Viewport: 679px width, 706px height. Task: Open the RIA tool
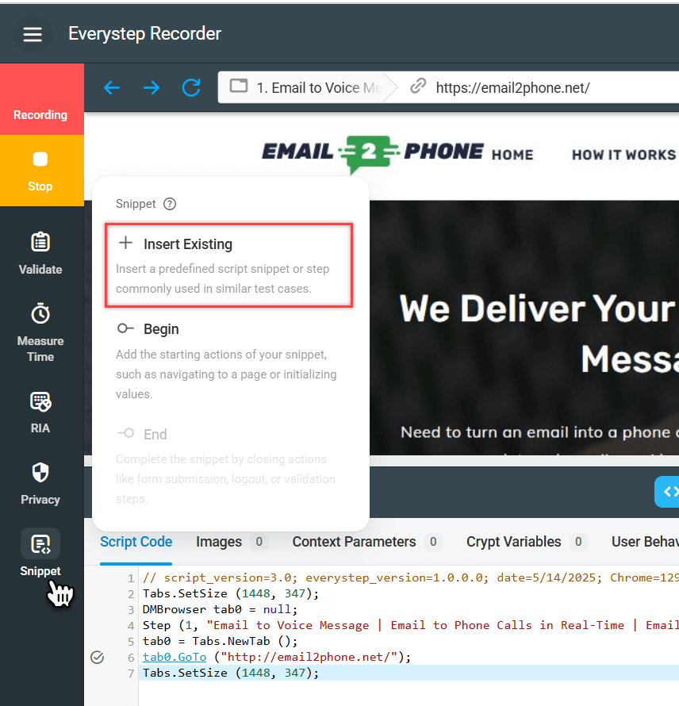pyautogui.click(x=40, y=412)
